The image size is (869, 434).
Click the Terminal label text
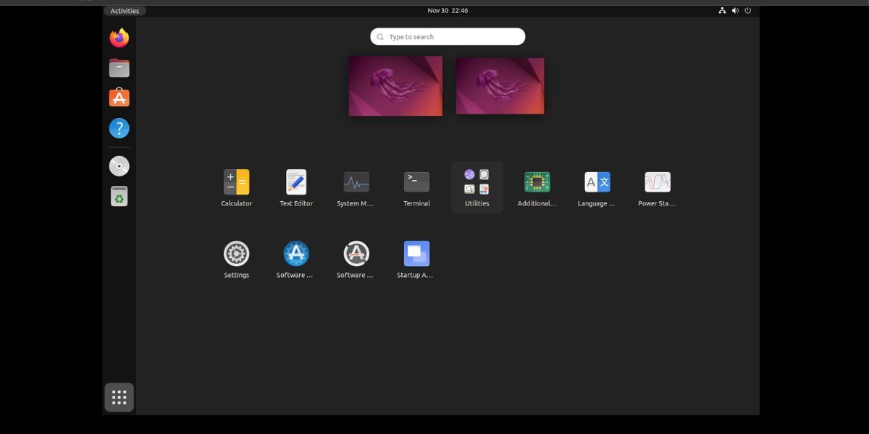416,204
